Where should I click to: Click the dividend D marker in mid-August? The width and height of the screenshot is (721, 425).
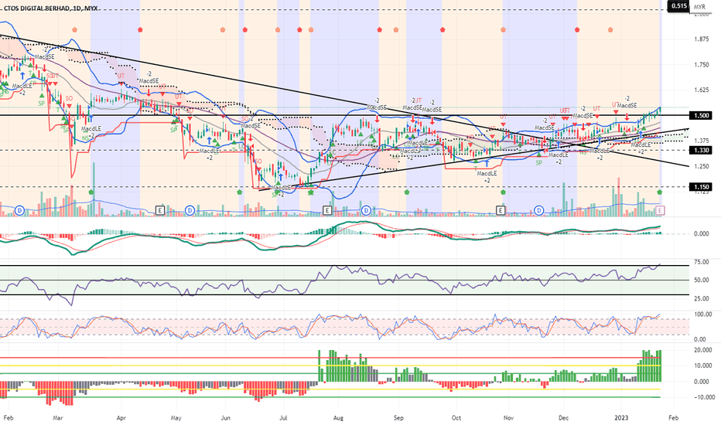click(x=366, y=210)
